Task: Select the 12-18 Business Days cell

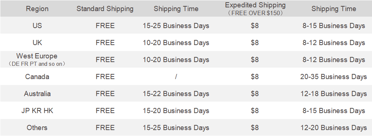Action: click(334, 94)
